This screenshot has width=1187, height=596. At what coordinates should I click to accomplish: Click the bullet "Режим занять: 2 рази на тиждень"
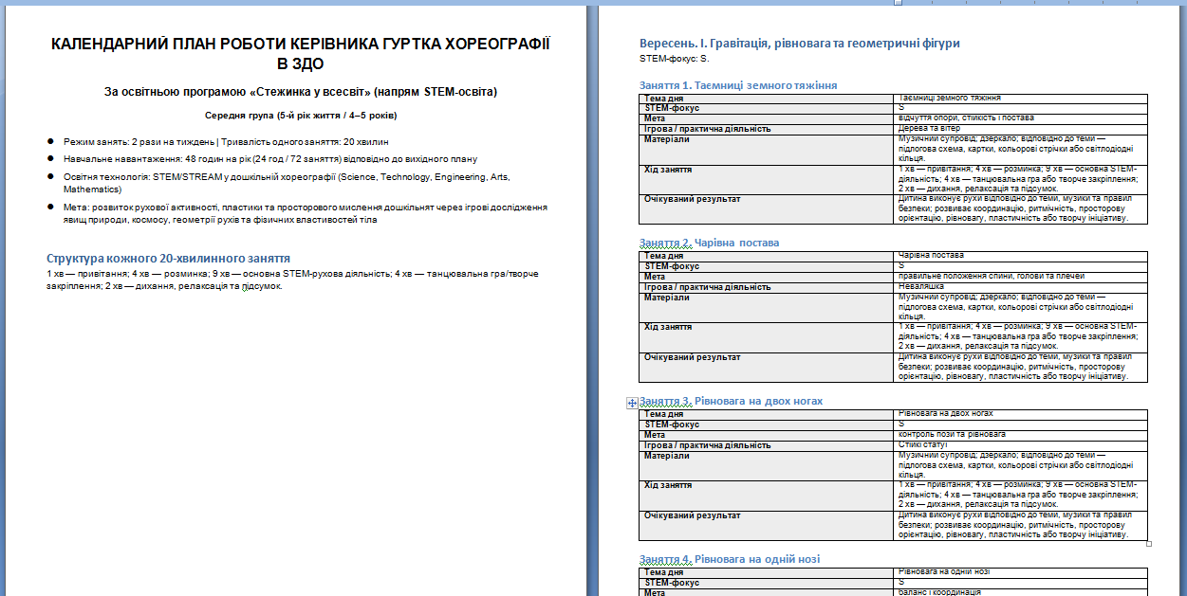141,141
